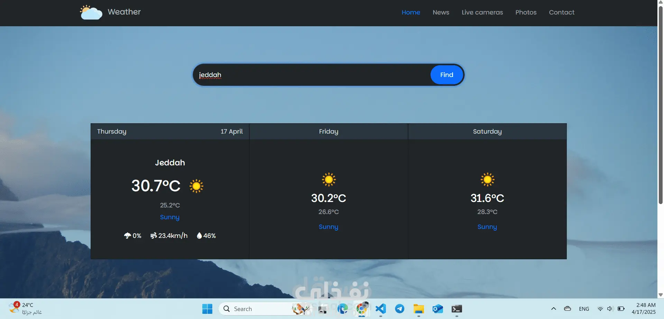Open Visual Studio Code from the taskbar

point(381,309)
